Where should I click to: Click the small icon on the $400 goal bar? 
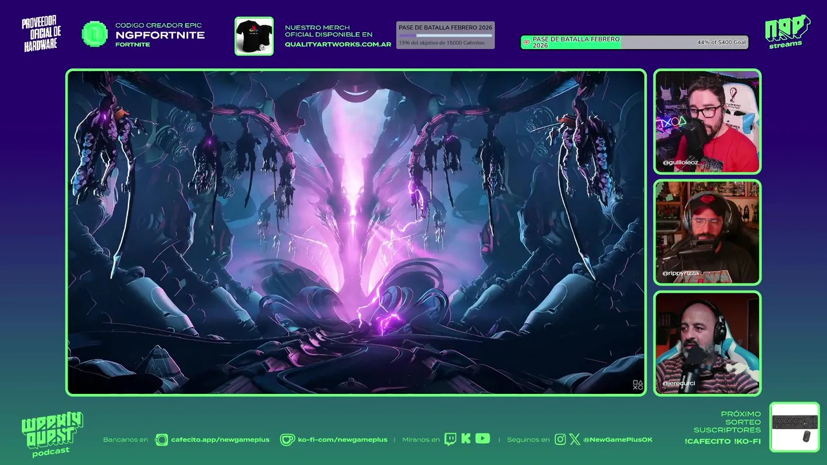(527, 43)
